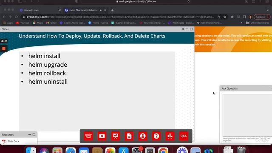Open the Loom: Async Video bookmark
Image resolution: width=272 pixels, height=153 pixels.
[x=73, y=23]
